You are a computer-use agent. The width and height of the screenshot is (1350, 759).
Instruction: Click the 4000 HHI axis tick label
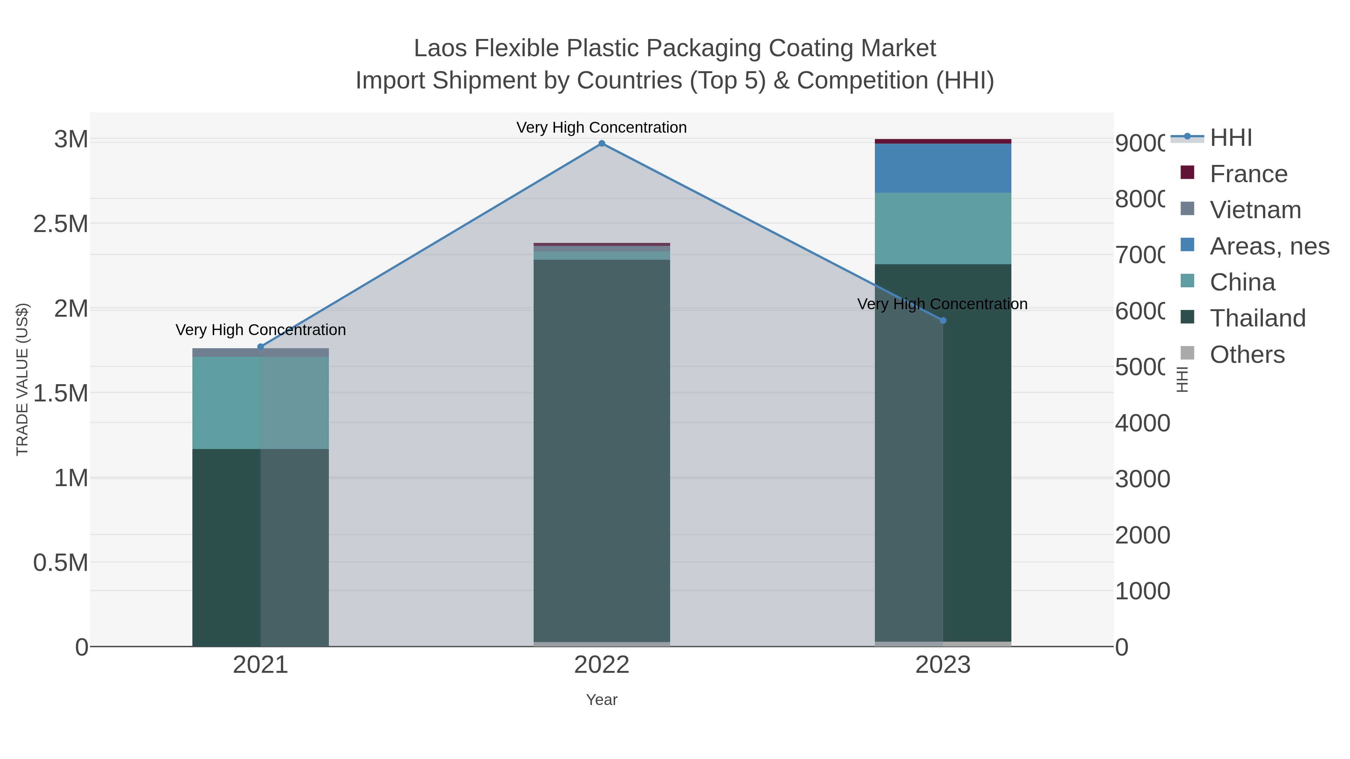point(1143,423)
